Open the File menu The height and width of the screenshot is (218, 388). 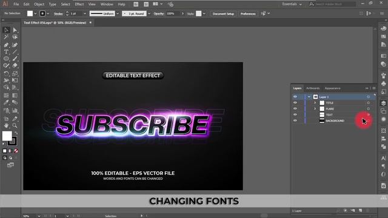(16, 4)
